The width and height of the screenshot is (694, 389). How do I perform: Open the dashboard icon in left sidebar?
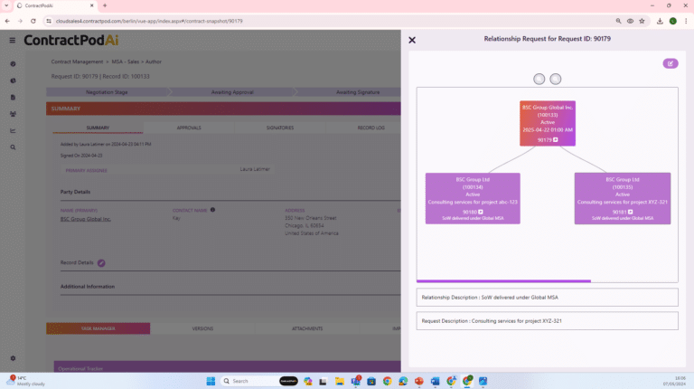pyautogui.click(x=13, y=64)
